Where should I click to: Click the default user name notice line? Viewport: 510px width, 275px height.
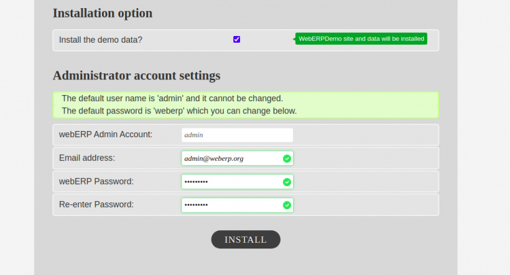point(172,98)
